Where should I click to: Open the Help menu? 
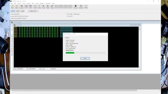(x=53, y=3)
